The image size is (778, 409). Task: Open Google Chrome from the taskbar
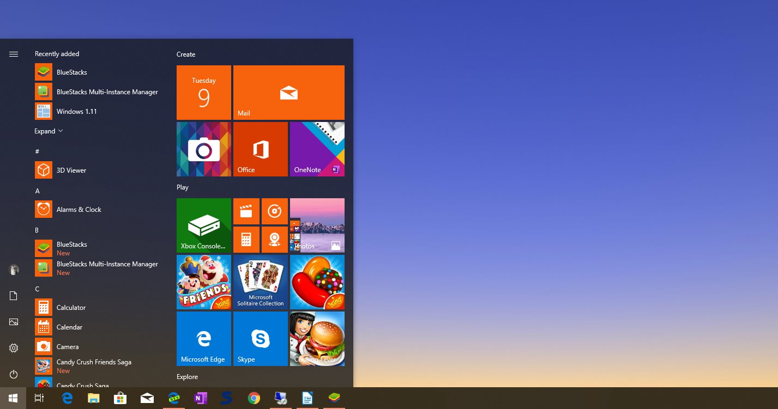coord(254,398)
